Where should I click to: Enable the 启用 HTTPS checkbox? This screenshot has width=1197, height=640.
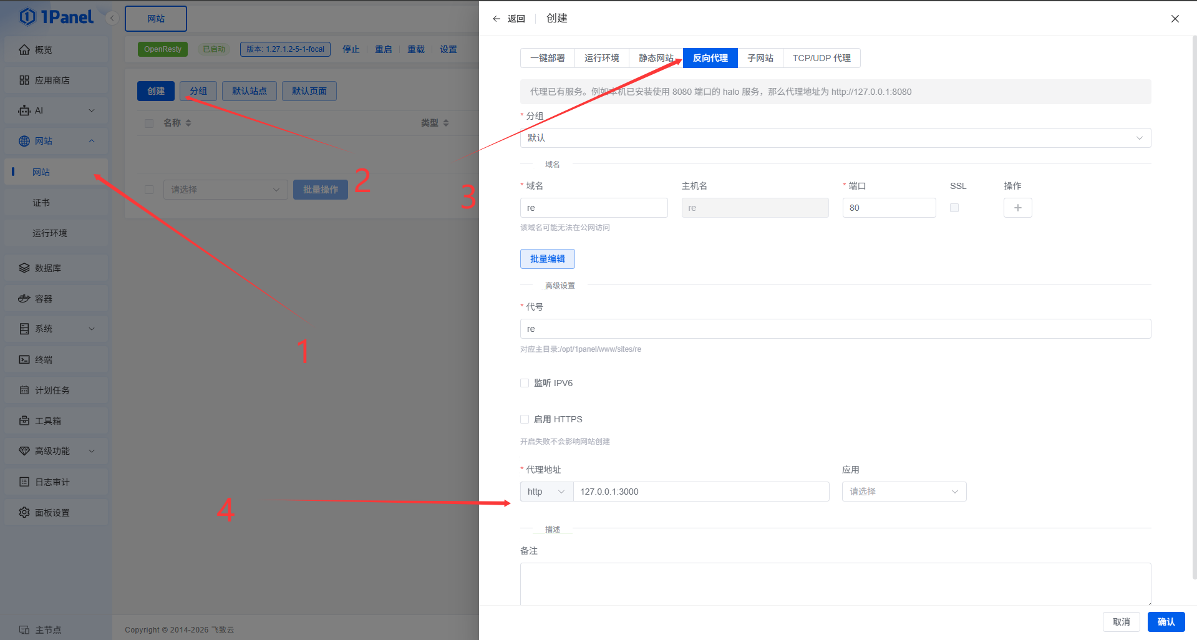(525, 419)
